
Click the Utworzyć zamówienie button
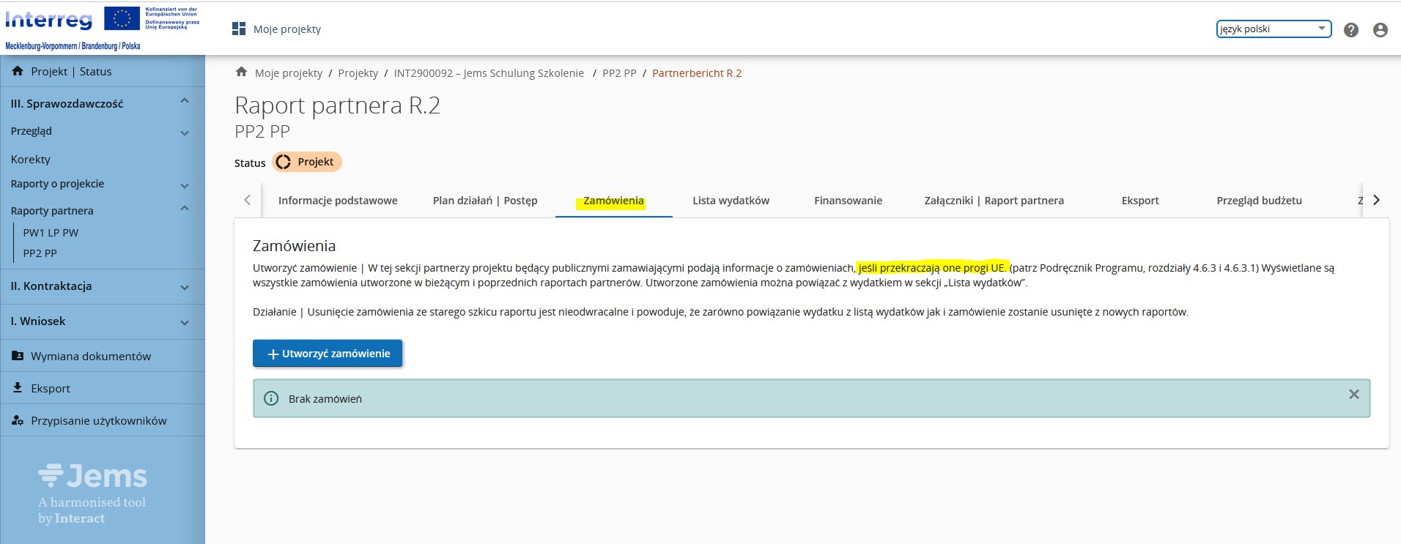coord(328,354)
